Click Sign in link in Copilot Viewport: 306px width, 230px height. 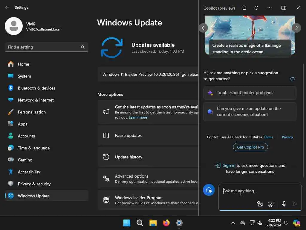point(229,165)
